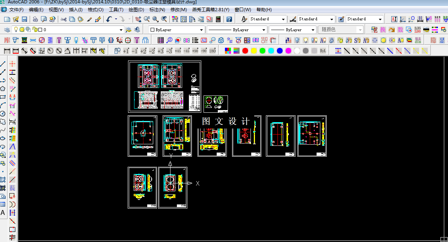Toggle layer 0 freeze sun icon

tap(22, 29)
